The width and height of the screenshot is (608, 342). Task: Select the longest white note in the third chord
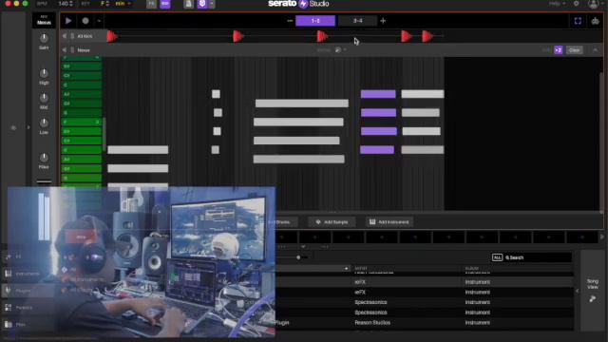tap(302, 104)
